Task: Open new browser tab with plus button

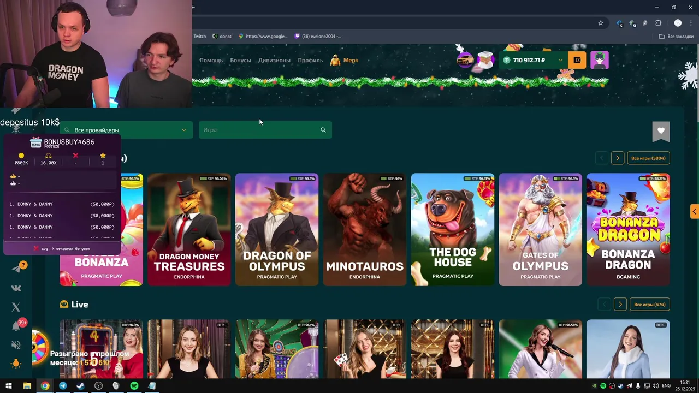Action: click(193, 7)
